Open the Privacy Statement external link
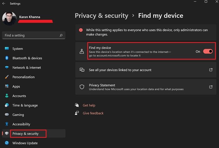The width and height of the screenshot is (219, 148). pos(211,87)
